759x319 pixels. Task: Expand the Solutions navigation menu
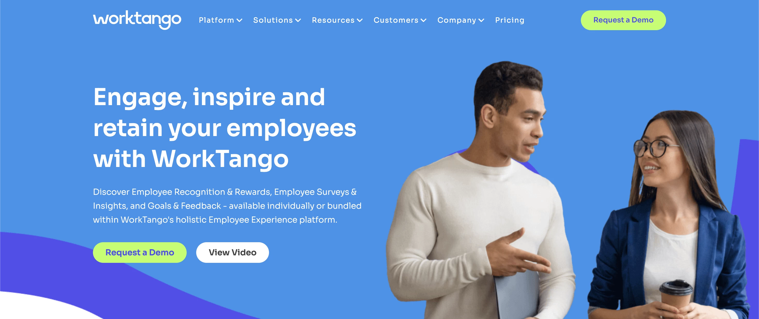tap(276, 20)
